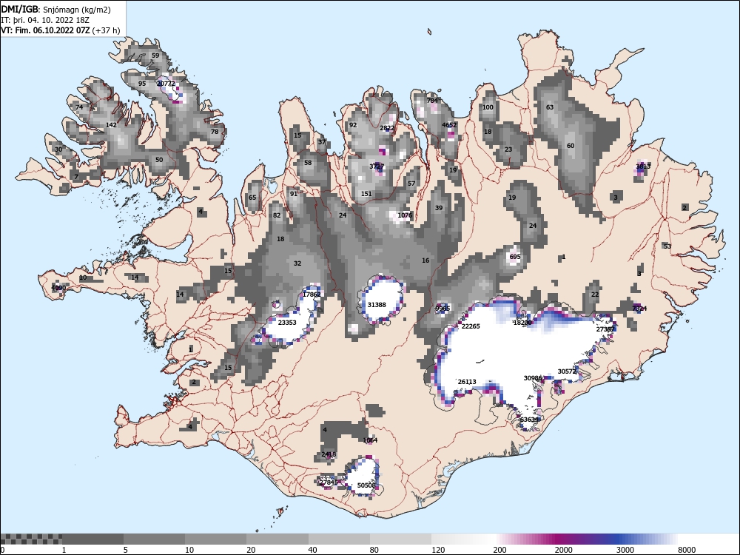Click the 4652 value label

tap(449, 125)
